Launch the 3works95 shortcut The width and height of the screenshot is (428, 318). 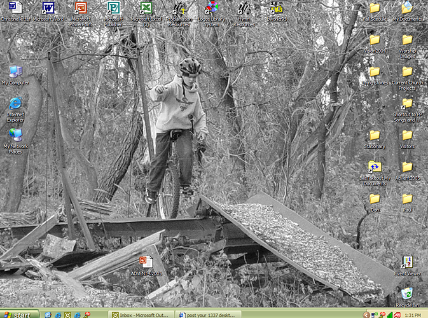pyautogui.click(x=277, y=11)
